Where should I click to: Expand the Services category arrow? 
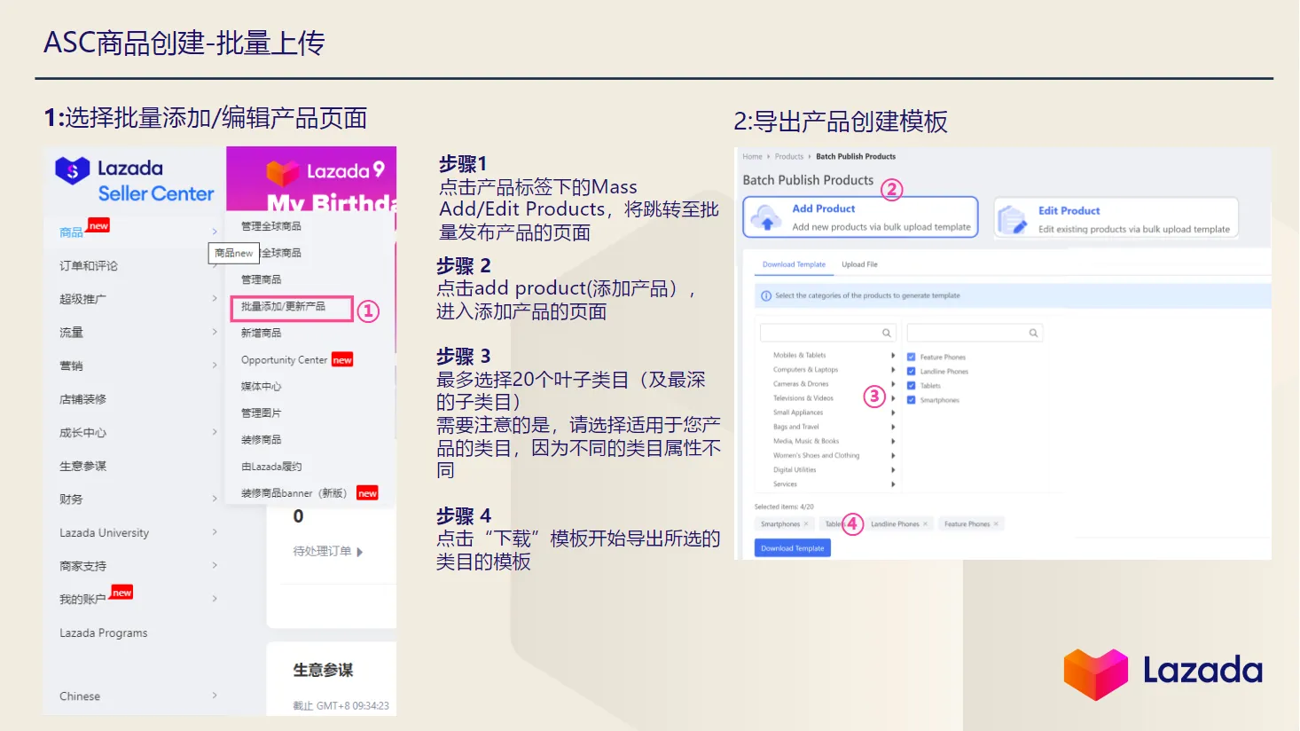(x=894, y=484)
